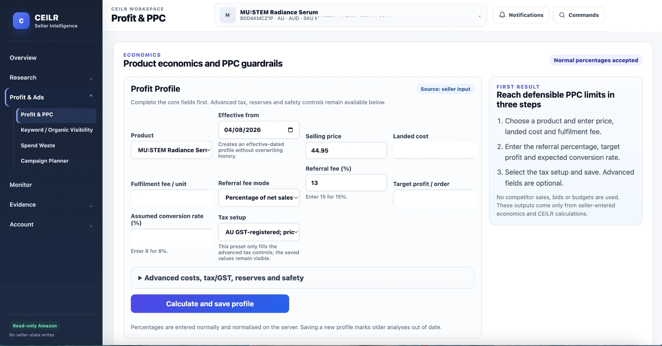Expand the Account sidebar section

coord(51,225)
